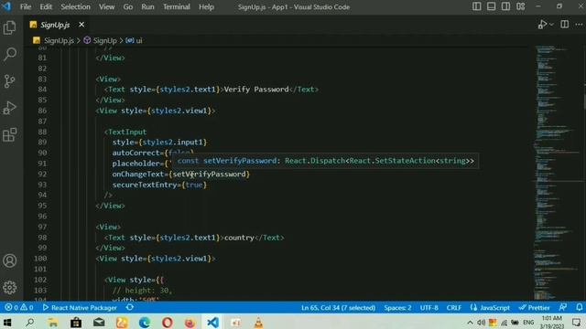Open editor More Actions menu
Screen dimensions: 586x329
point(579,25)
